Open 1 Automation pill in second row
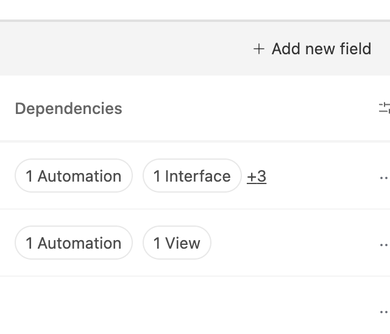Screen dimensions: 390x334 point(74,243)
